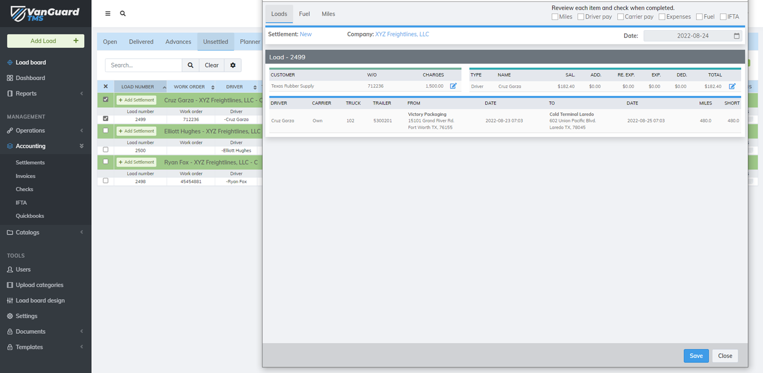Screen dimensions: 763x373
Task: Switch to the Fuel tab
Action: (304, 14)
